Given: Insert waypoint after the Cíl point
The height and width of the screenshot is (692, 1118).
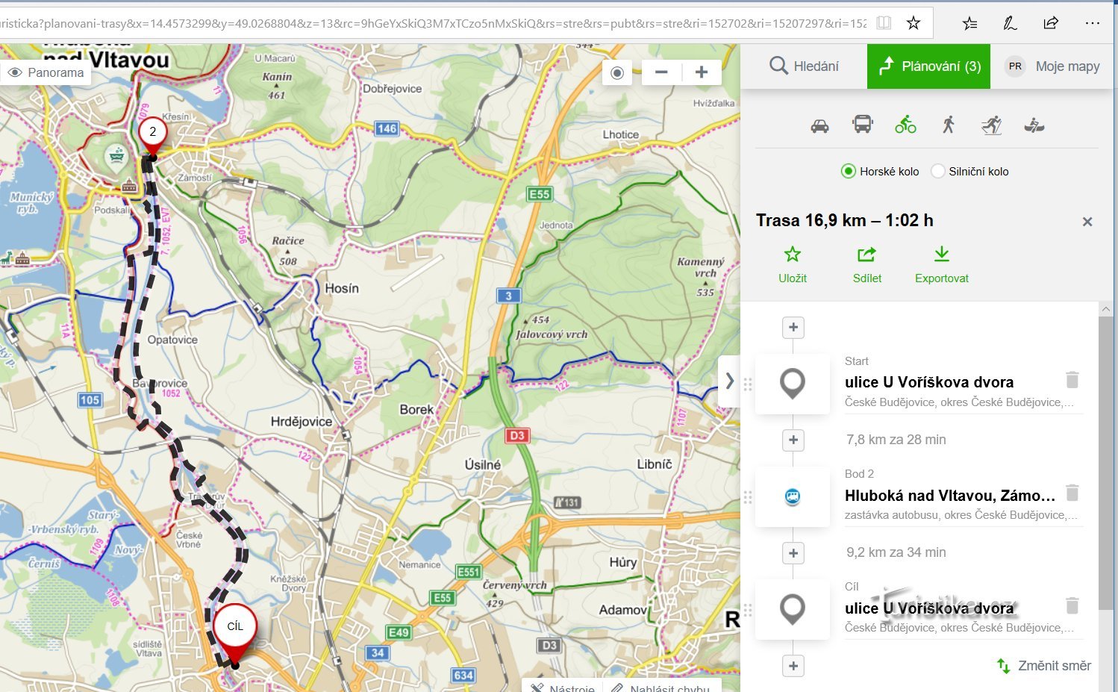Looking at the screenshot, I should 793,666.
